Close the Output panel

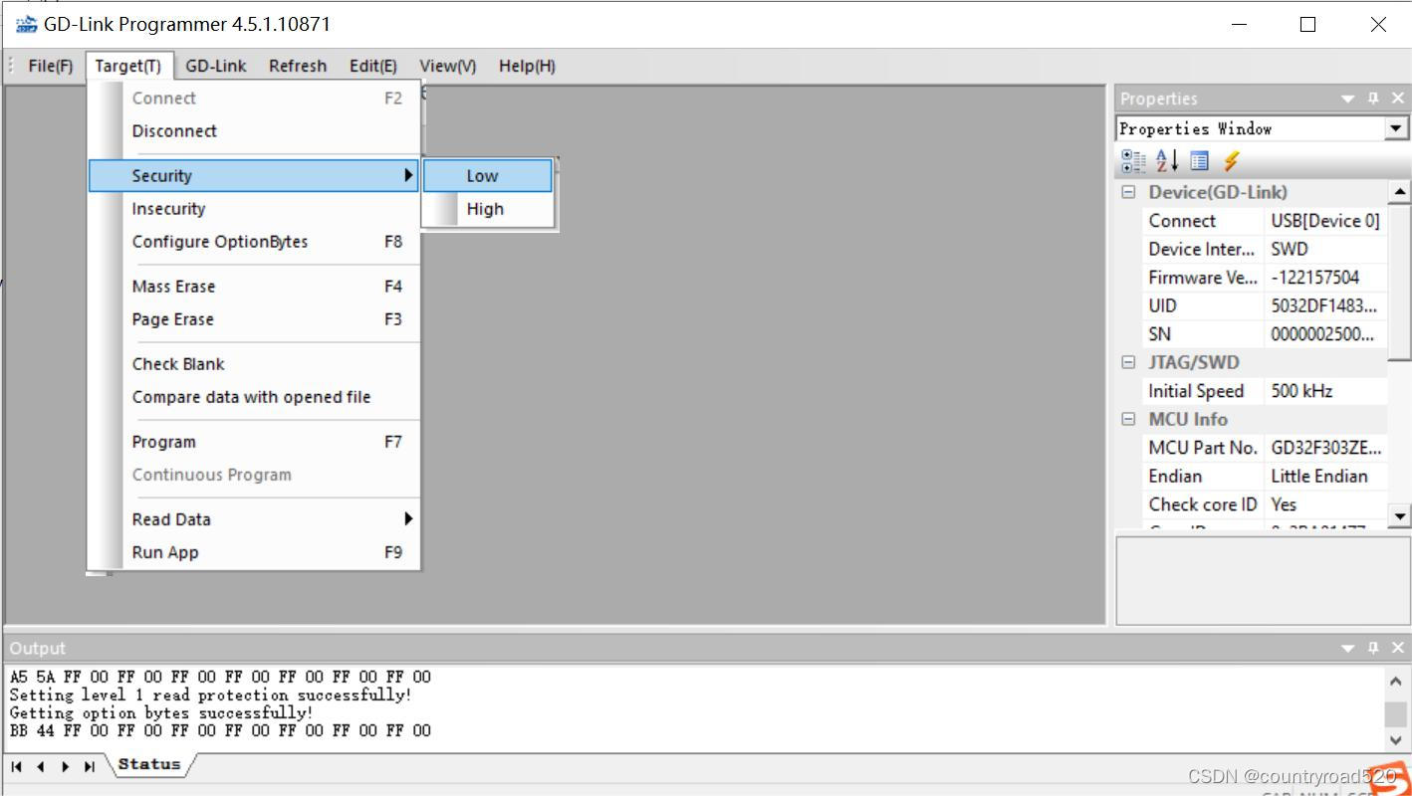(x=1398, y=648)
